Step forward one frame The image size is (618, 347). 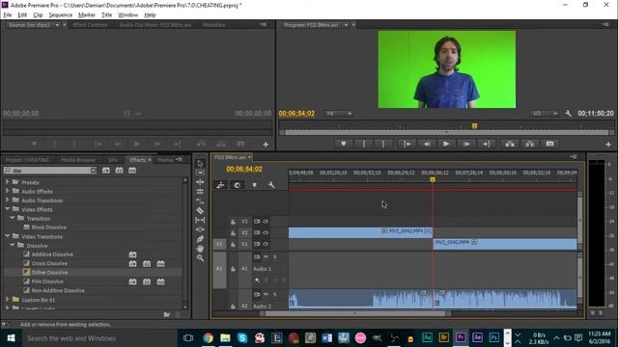pos(466,144)
